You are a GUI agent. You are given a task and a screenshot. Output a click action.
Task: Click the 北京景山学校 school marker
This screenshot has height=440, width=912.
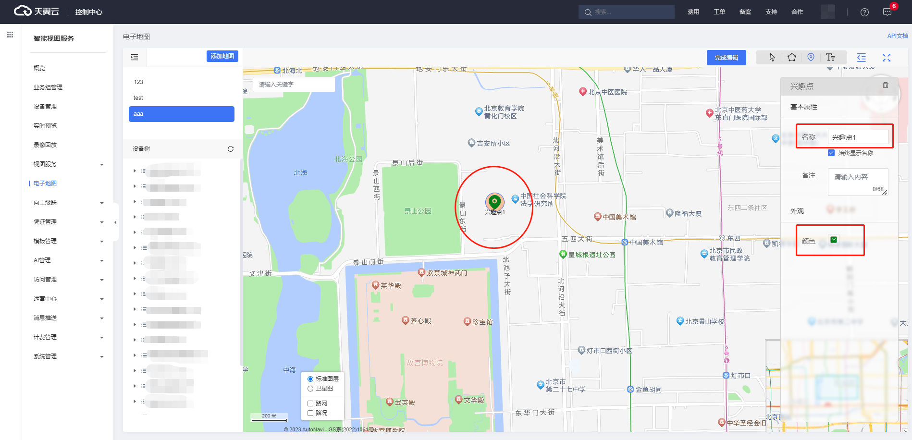pos(680,321)
